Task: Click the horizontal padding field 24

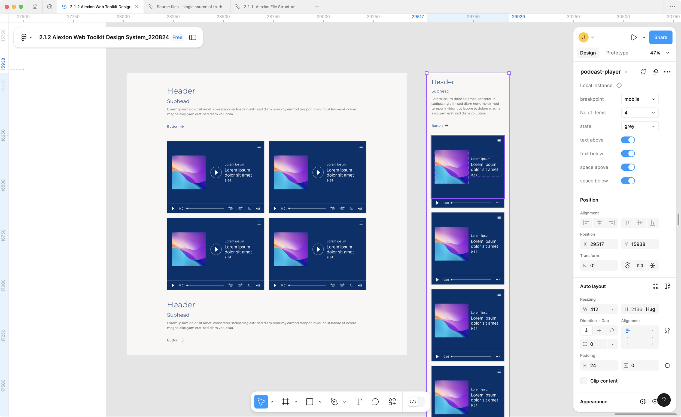Action: tap(599, 365)
